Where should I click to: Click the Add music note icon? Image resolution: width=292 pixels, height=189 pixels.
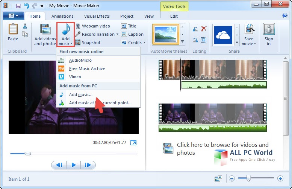click(66, 29)
